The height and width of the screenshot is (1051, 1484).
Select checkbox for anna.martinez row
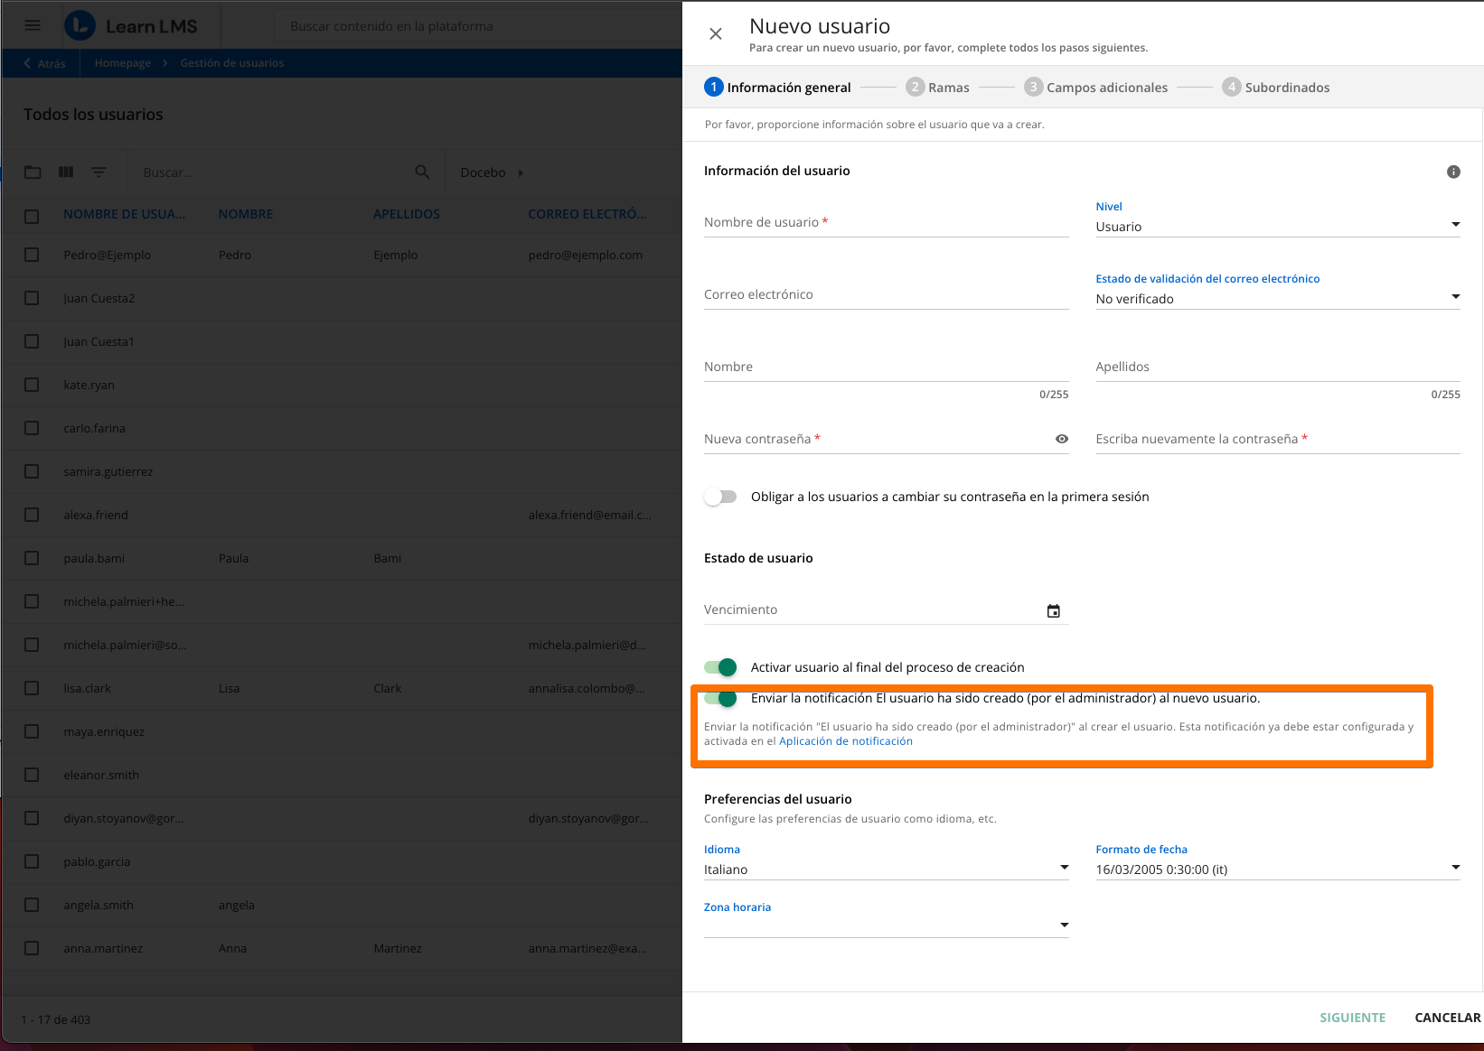point(32,948)
